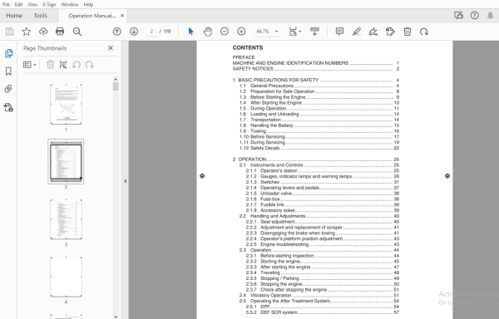Print the document using the printer icon
The image size is (499, 319).
coord(60,31)
